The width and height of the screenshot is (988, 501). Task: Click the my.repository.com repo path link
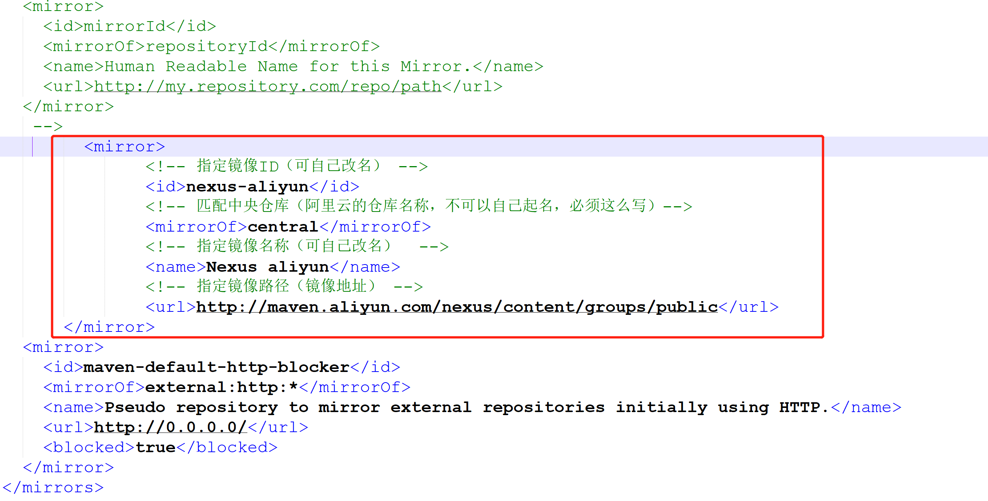267,87
